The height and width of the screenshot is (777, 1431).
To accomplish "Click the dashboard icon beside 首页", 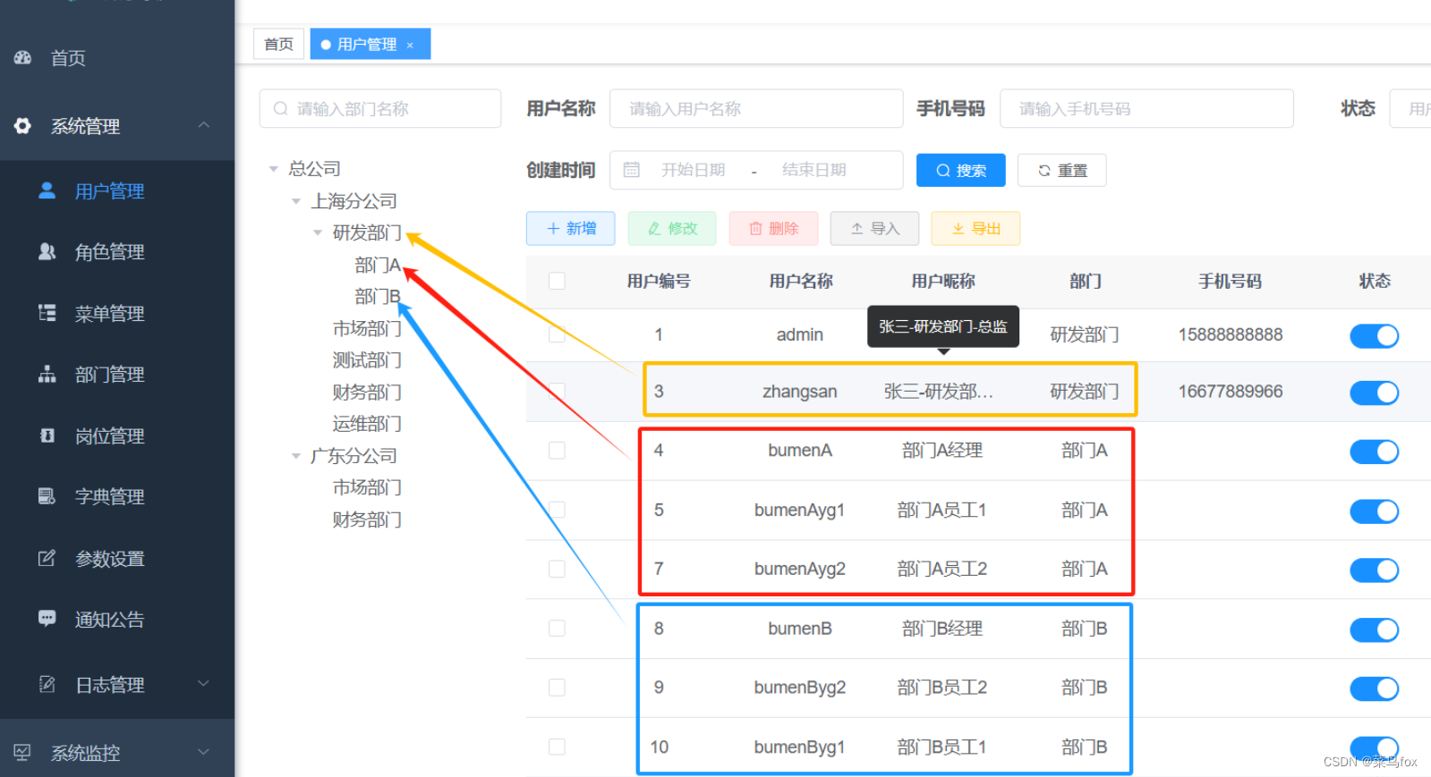I will 22,57.
